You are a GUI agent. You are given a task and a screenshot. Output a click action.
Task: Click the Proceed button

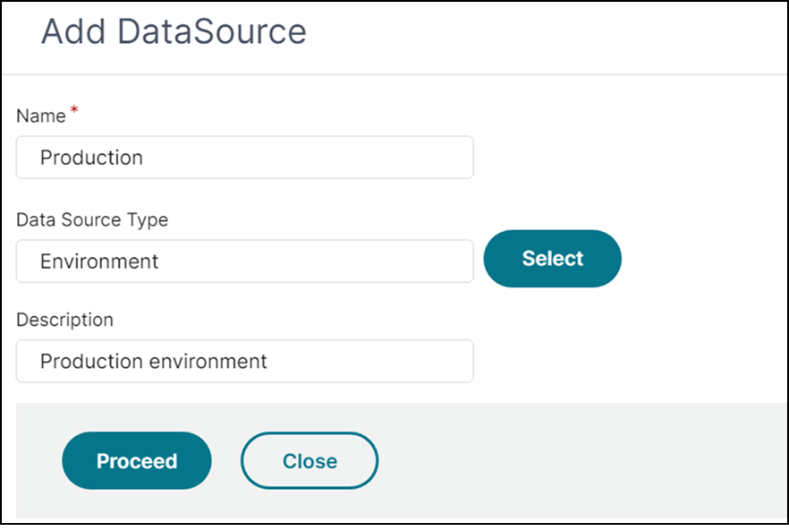click(x=137, y=460)
